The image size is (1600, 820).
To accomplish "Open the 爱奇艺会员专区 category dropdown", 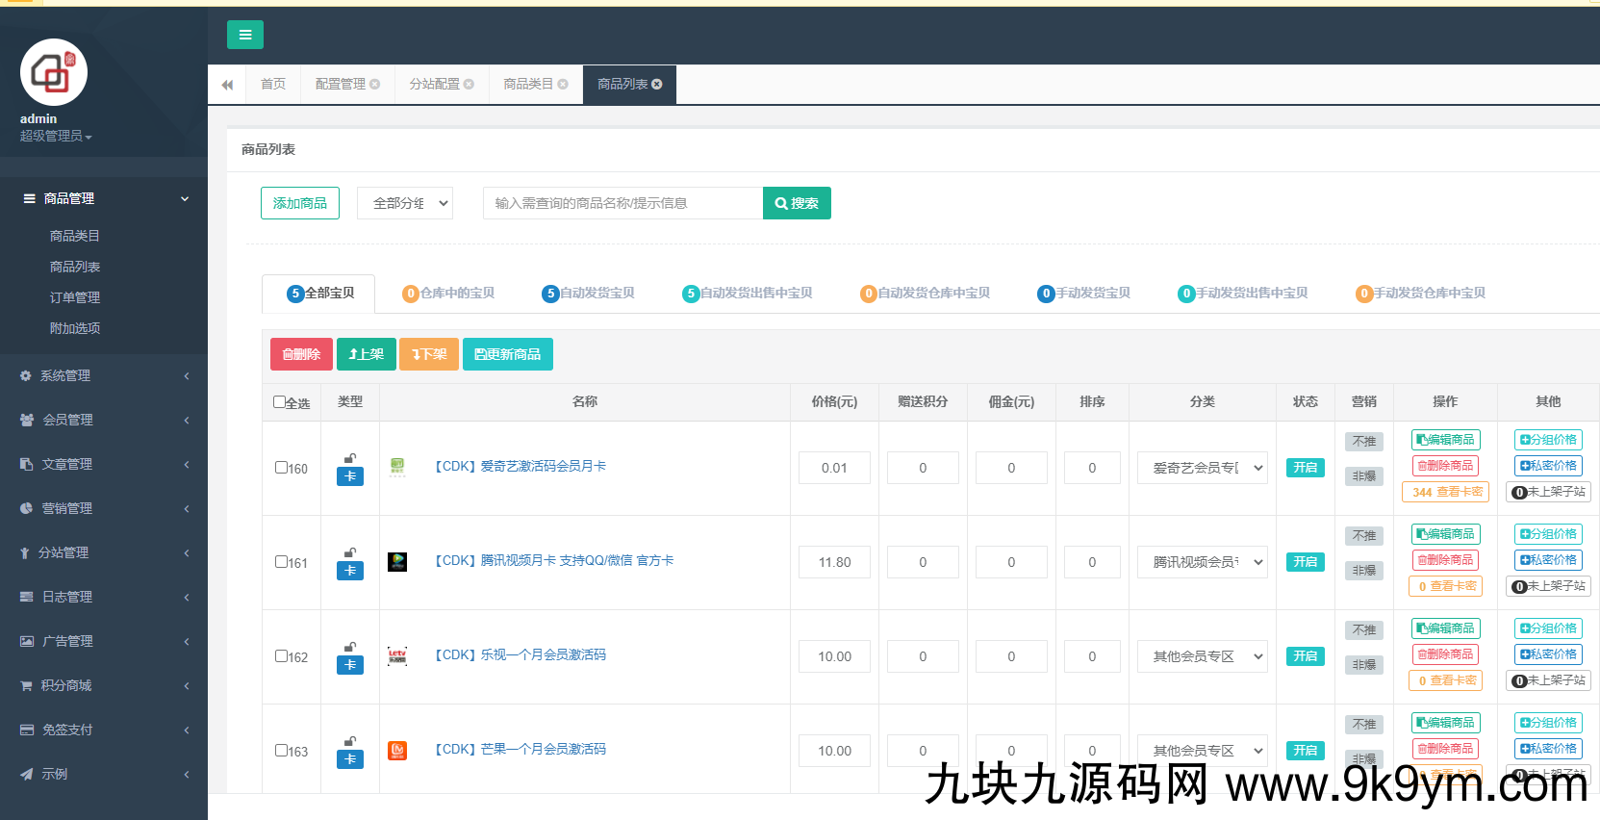I will coord(1203,468).
